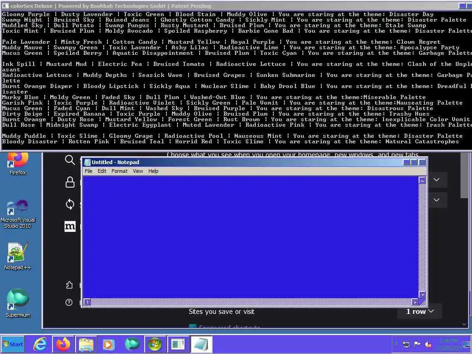Click Notepad vertical scrollbar up arrow

(422, 180)
